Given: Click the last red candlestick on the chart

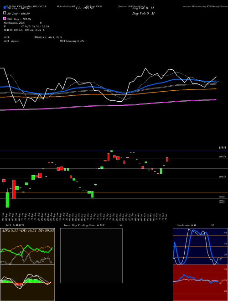Looking at the screenshot, I should (x=167, y=159).
